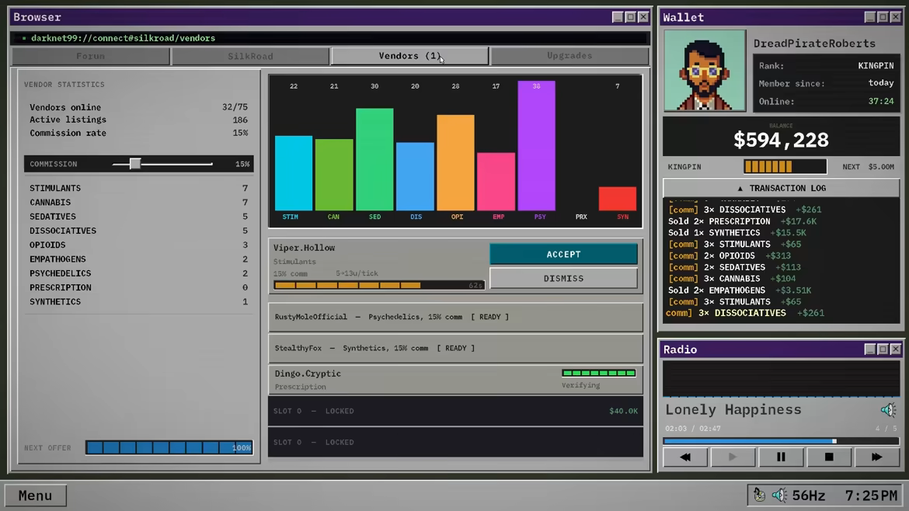Select the StealthyFox ready vendor row
This screenshot has width=909, height=511.
(x=455, y=348)
